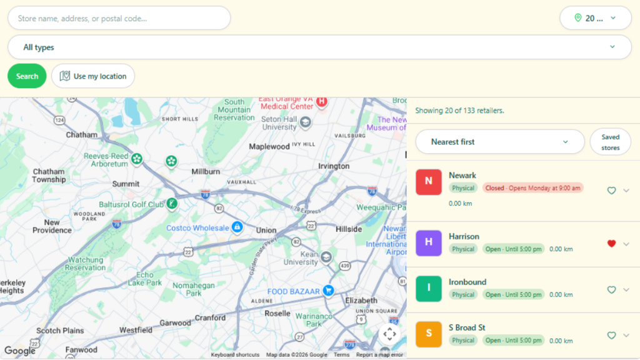Viewport: 640px width, 360px height.
Task: Click the Seton Hall University marker
Action: click(x=305, y=122)
